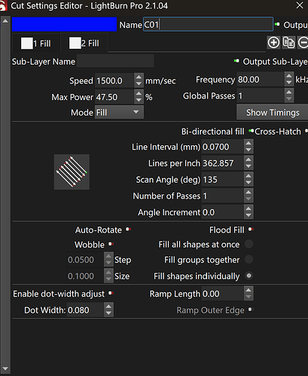This screenshot has width=308, height=376.
Task: Click the scrollbar down arrow
Action: 5,368
